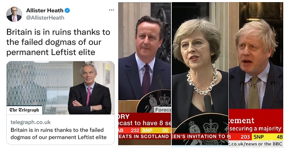Select the yellow SNP 56 score box
Image resolution: width=285 pixels, height=150 pixels.
[x=155, y=130]
